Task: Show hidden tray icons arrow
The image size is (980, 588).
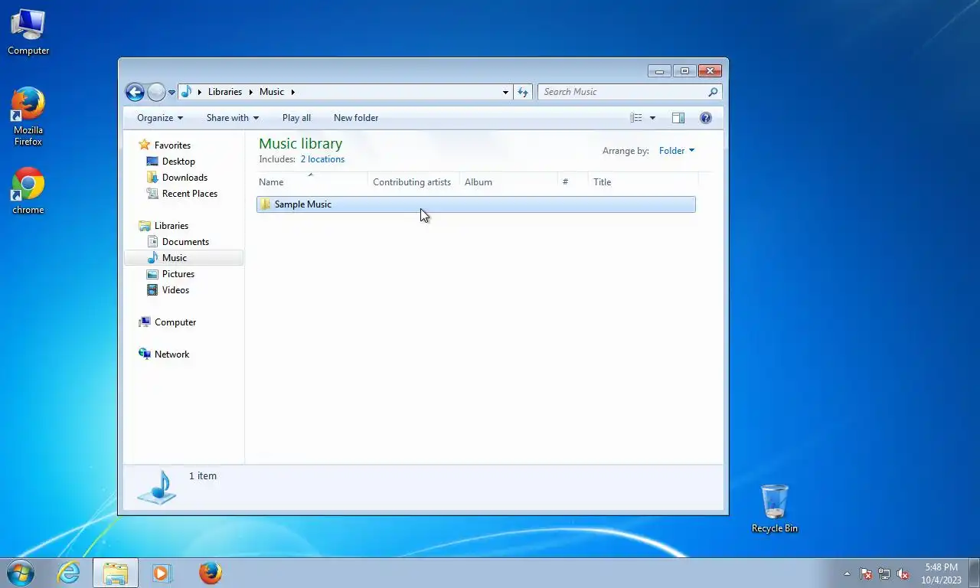Action: point(847,573)
